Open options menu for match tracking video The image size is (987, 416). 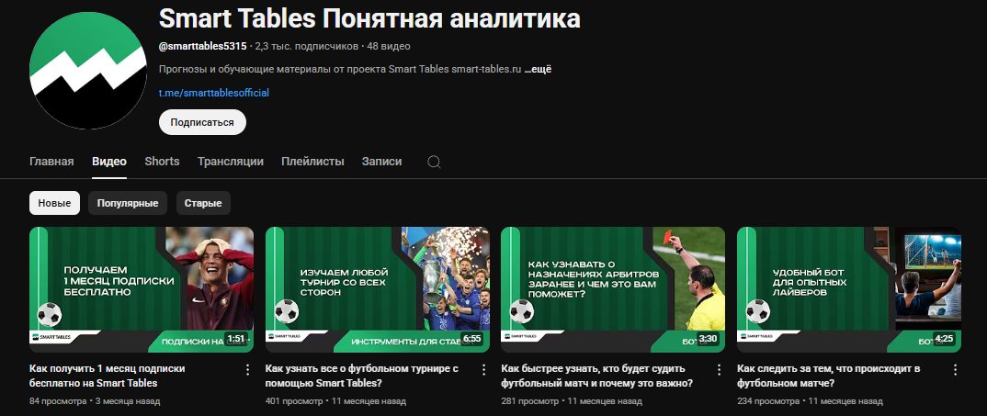(955, 369)
